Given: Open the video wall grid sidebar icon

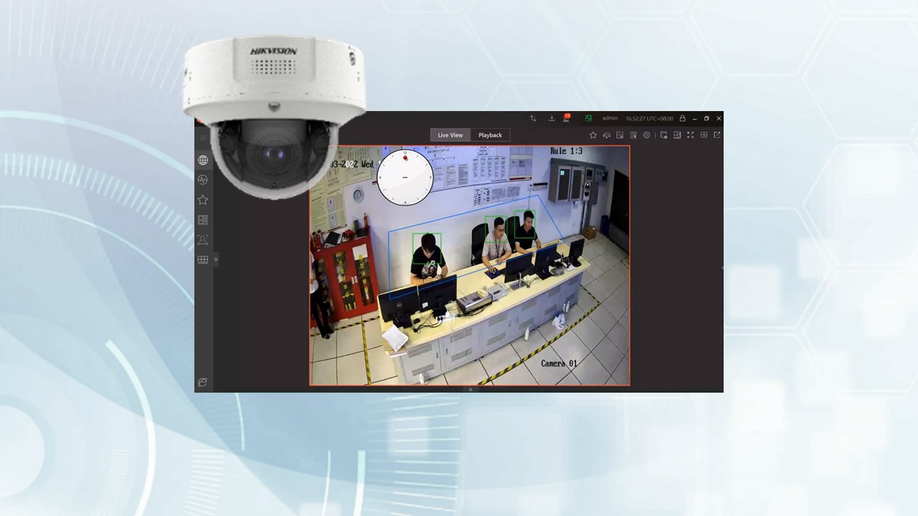Looking at the screenshot, I should [x=203, y=260].
